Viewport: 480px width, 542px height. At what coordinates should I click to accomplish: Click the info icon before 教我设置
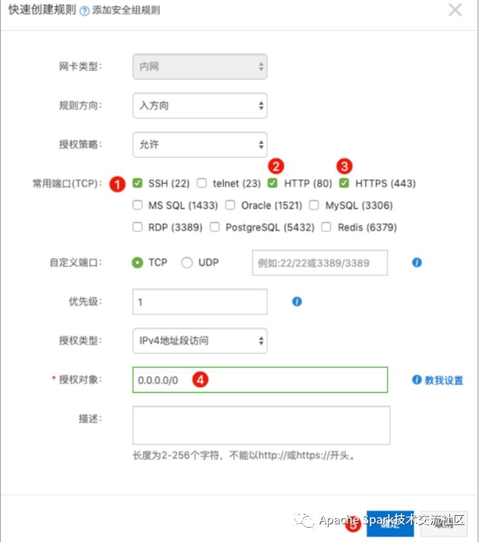417,379
